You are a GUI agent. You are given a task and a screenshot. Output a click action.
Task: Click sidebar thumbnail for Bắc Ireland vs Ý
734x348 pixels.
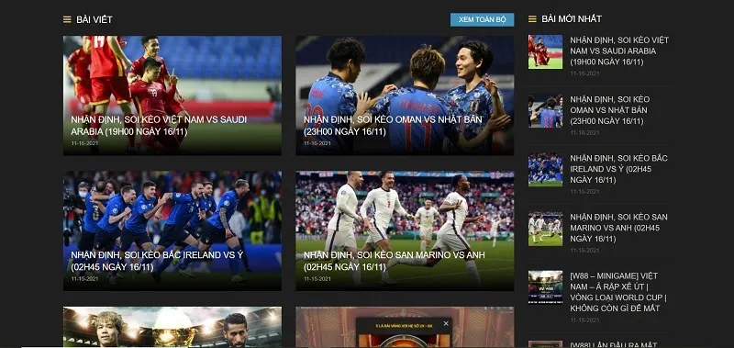pos(545,170)
